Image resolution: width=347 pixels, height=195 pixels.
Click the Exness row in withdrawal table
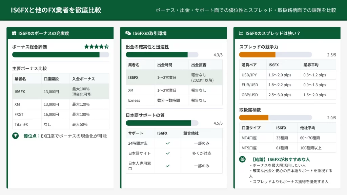pyautogui.click(x=174, y=100)
